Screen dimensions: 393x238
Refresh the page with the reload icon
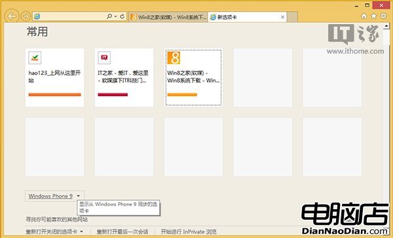tap(122, 16)
